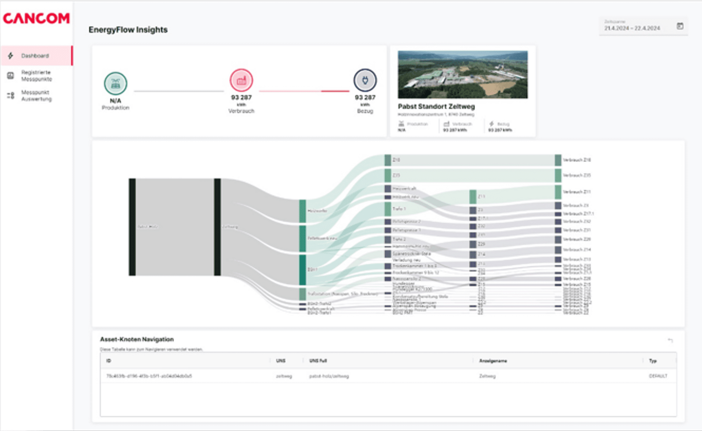Click the Produktion icon on the Zeltweg site card
Screen dimensions: 702x431
pyautogui.click(x=401, y=124)
